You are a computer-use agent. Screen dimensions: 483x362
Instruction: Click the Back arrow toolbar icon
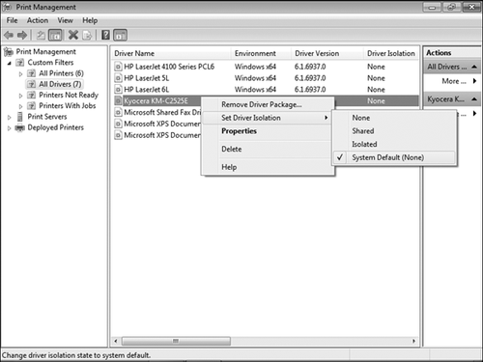pos(9,35)
